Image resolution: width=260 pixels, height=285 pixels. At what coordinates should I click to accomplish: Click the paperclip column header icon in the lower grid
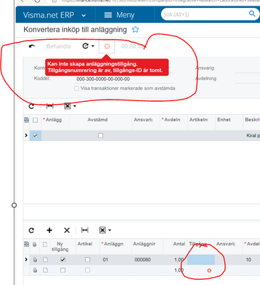35,244
